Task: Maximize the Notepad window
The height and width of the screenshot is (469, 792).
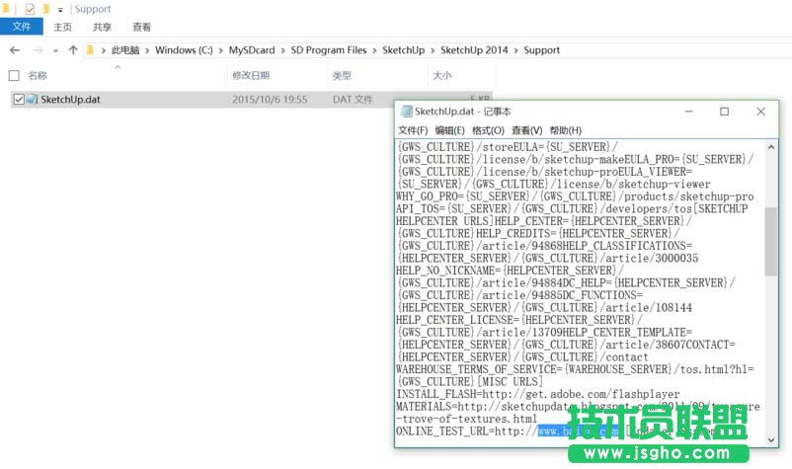Action: click(724, 112)
